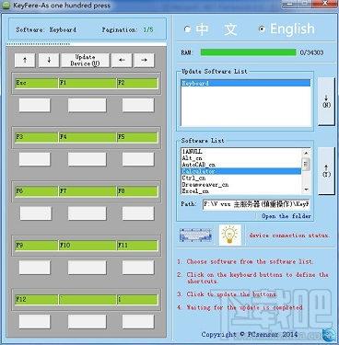Click the right arrow page button
This screenshot has width=339, height=345.
coord(144,60)
